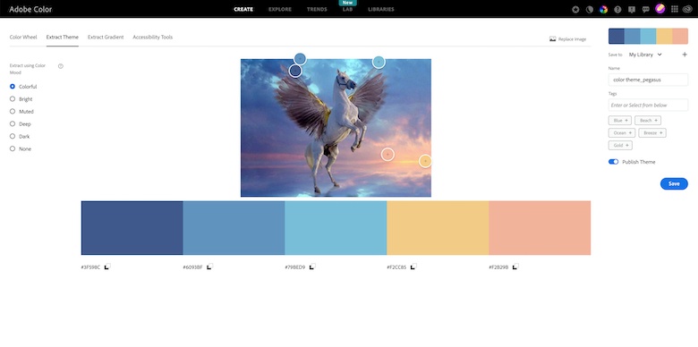Image resolution: width=698 pixels, height=347 pixels.
Task: Go to the CREATE menu
Action: (x=243, y=9)
